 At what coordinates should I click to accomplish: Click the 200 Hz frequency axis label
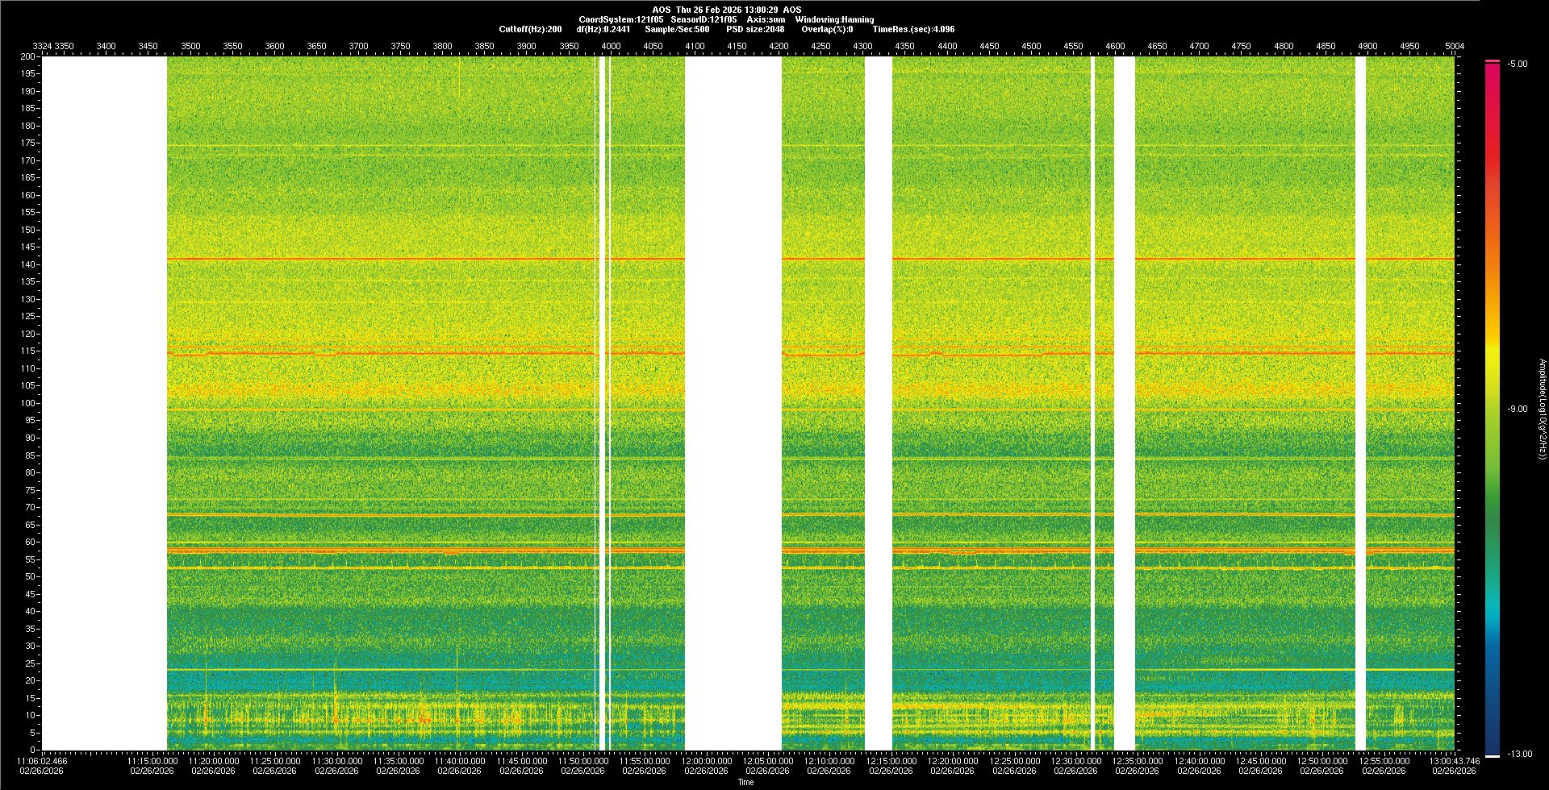point(27,56)
